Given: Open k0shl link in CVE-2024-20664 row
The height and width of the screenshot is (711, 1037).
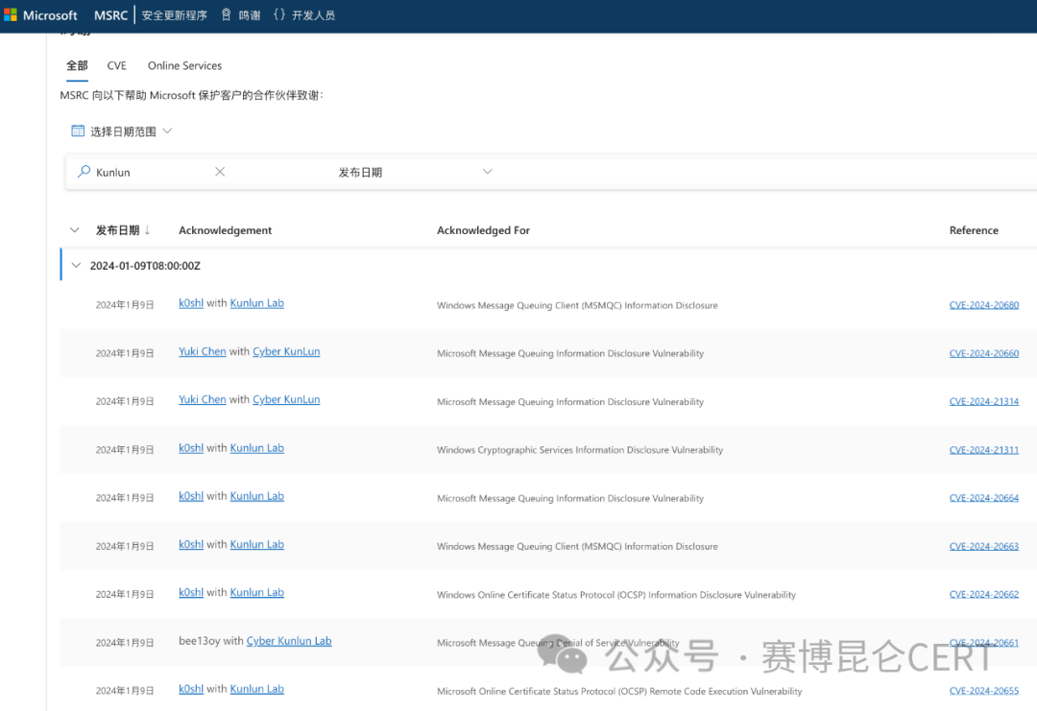Looking at the screenshot, I should [191, 496].
